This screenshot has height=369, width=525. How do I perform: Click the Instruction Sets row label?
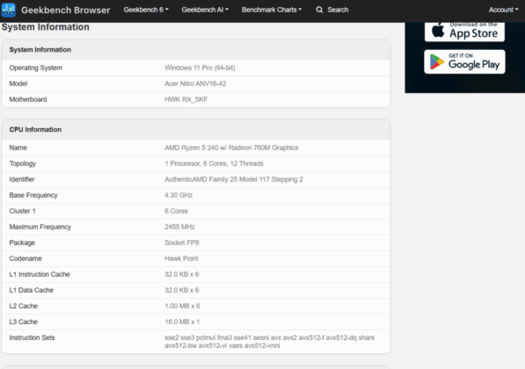pos(32,337)
